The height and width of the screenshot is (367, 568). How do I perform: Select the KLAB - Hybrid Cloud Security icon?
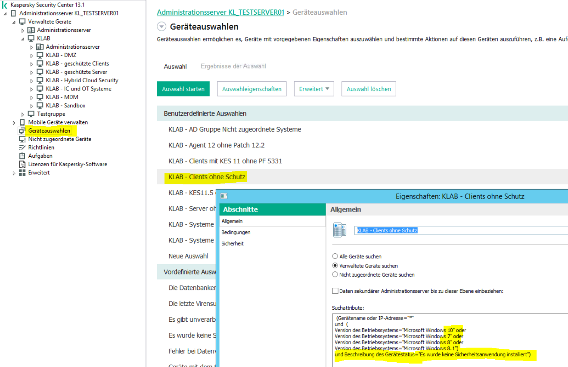40,81
